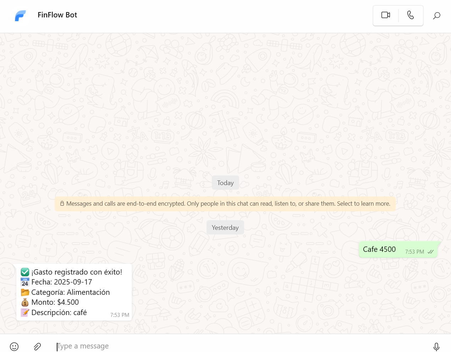Image resolution: width=451 pixels, height=352 pixels.
Task: Open search in this chat
Action: tap(436, 16)
